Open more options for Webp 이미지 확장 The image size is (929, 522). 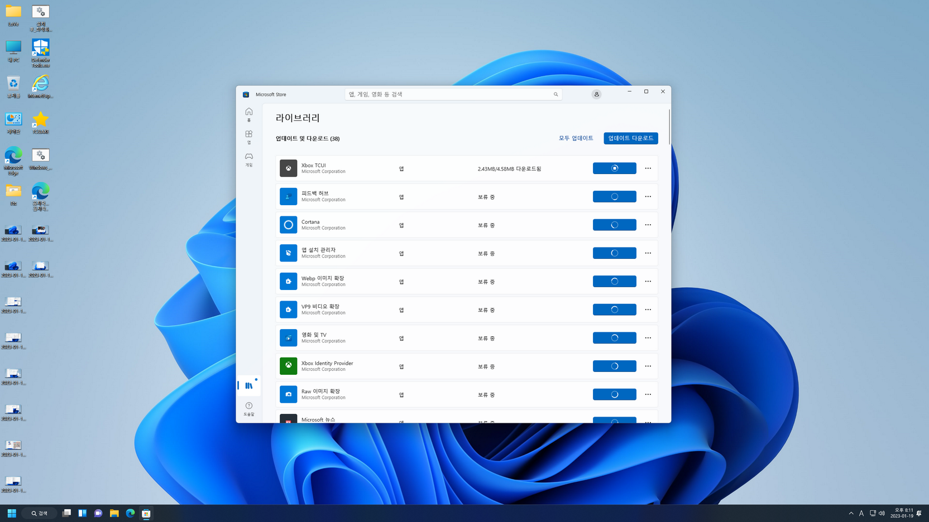(x=648, y=281)
